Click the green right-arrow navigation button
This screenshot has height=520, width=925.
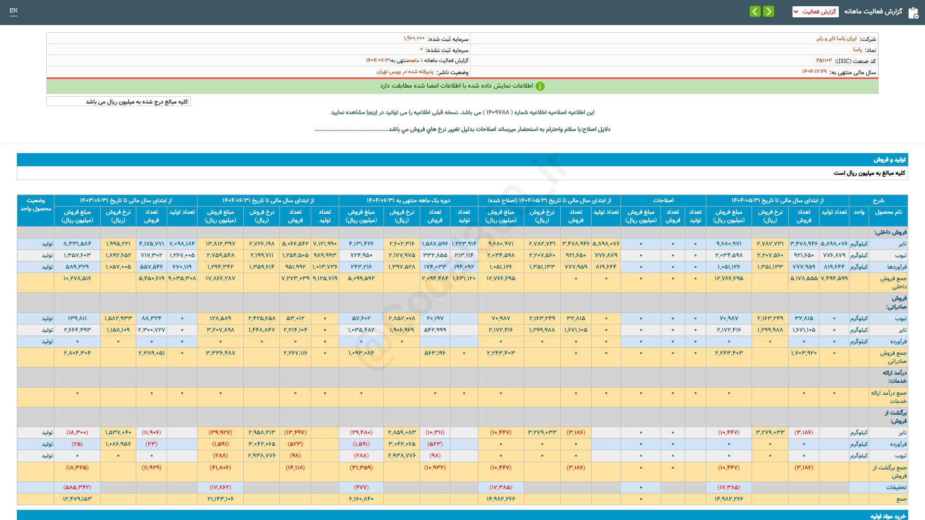[769, 12]
